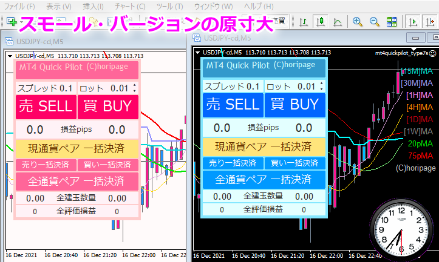Toggle the chart shift icon

click(x=430, y=22)
